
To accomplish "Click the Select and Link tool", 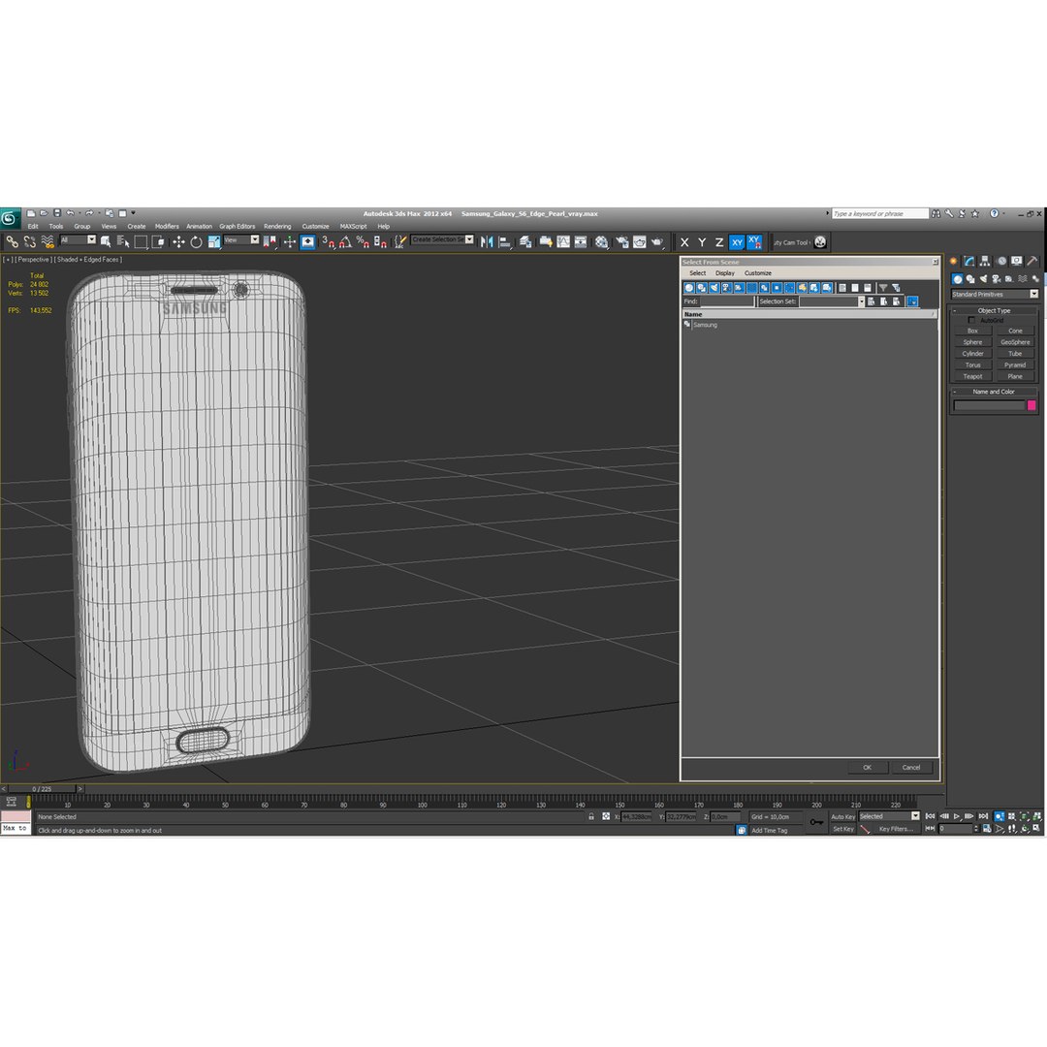I will tap(12, 241).
